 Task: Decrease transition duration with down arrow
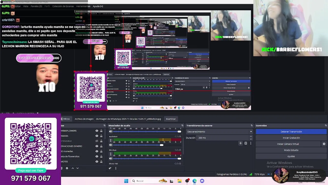(251, 139)
